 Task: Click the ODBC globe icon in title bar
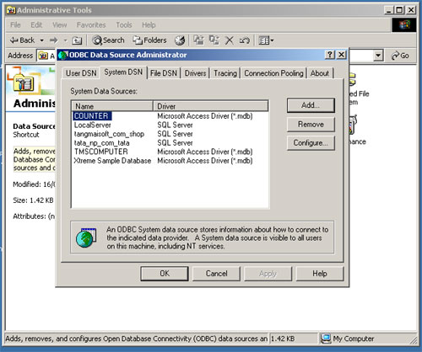click(x=63, y=55)
